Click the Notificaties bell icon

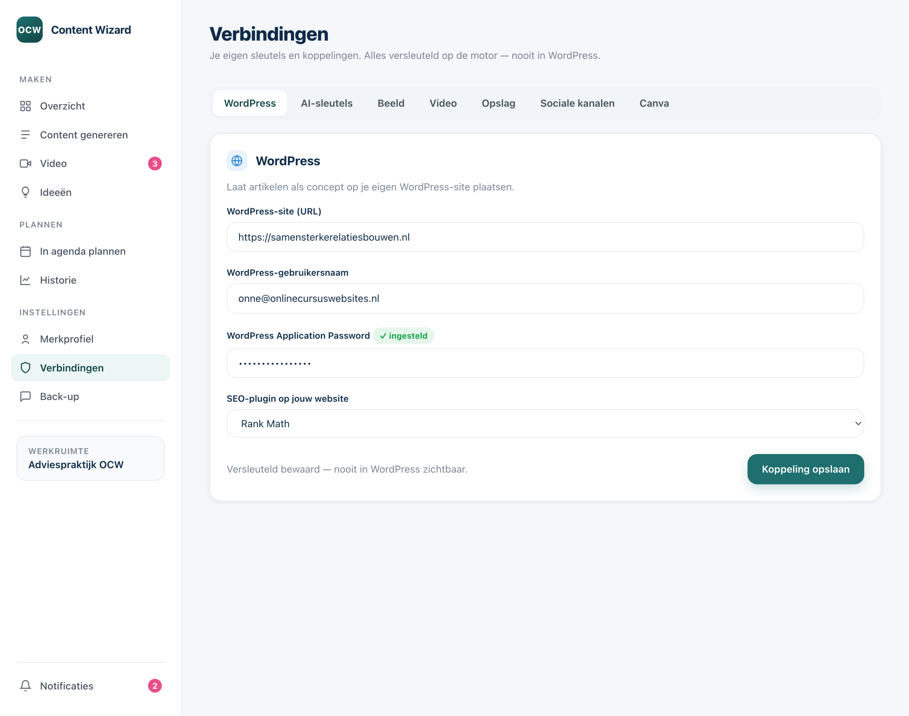(x=26, y=685)
